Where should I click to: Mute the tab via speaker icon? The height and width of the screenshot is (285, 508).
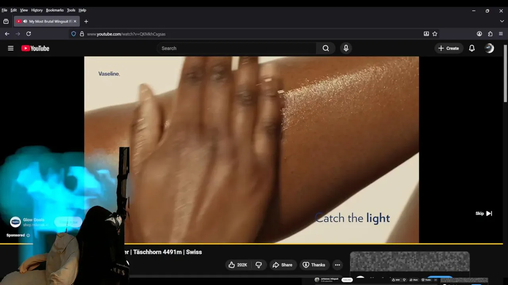click(x=25, y=21)
